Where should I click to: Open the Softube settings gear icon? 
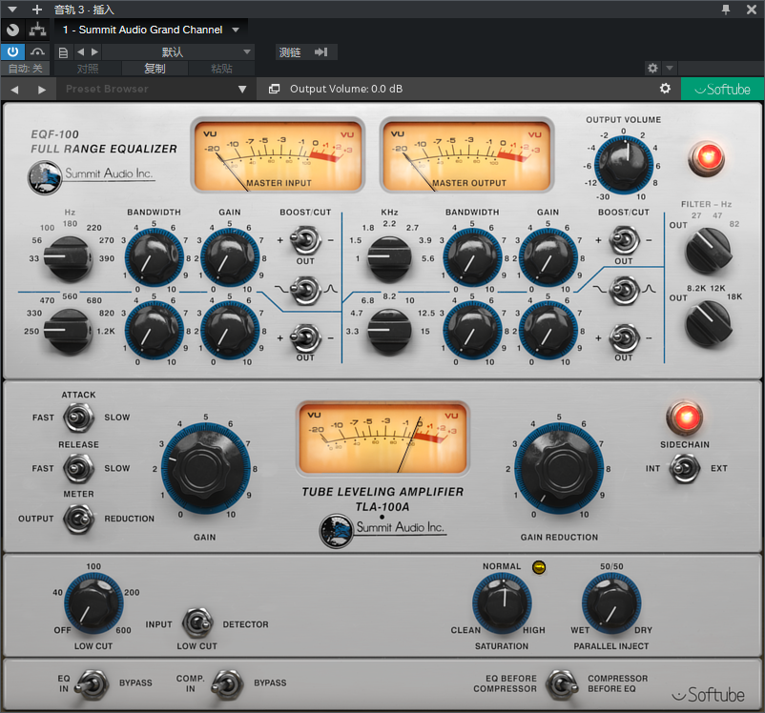(x=665, y=89)
